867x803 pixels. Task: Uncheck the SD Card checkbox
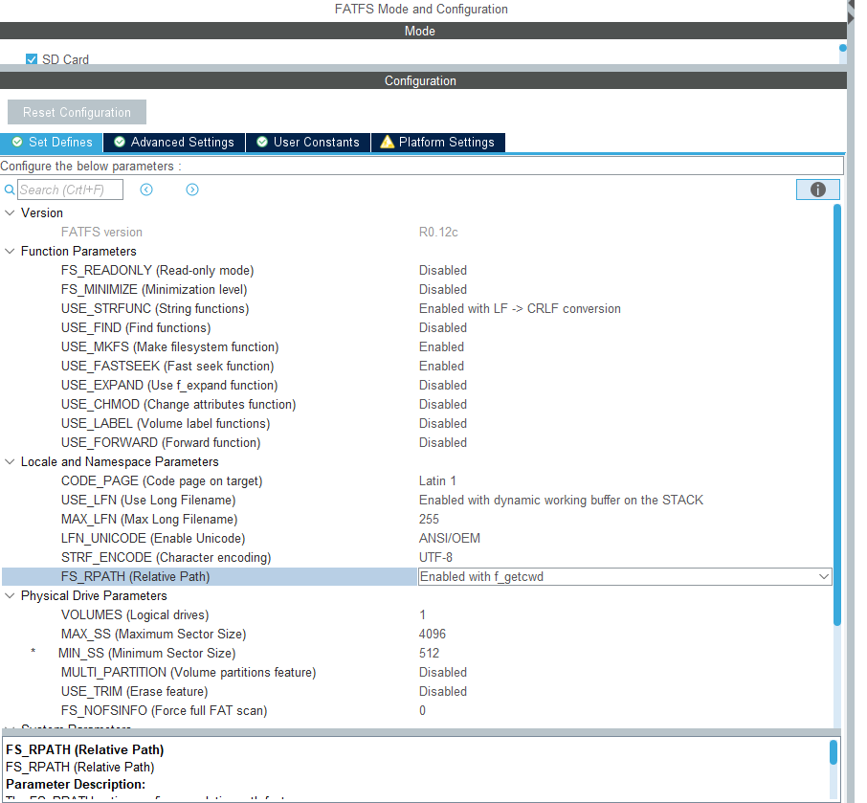pyautogui.click(x=32, y=59)
